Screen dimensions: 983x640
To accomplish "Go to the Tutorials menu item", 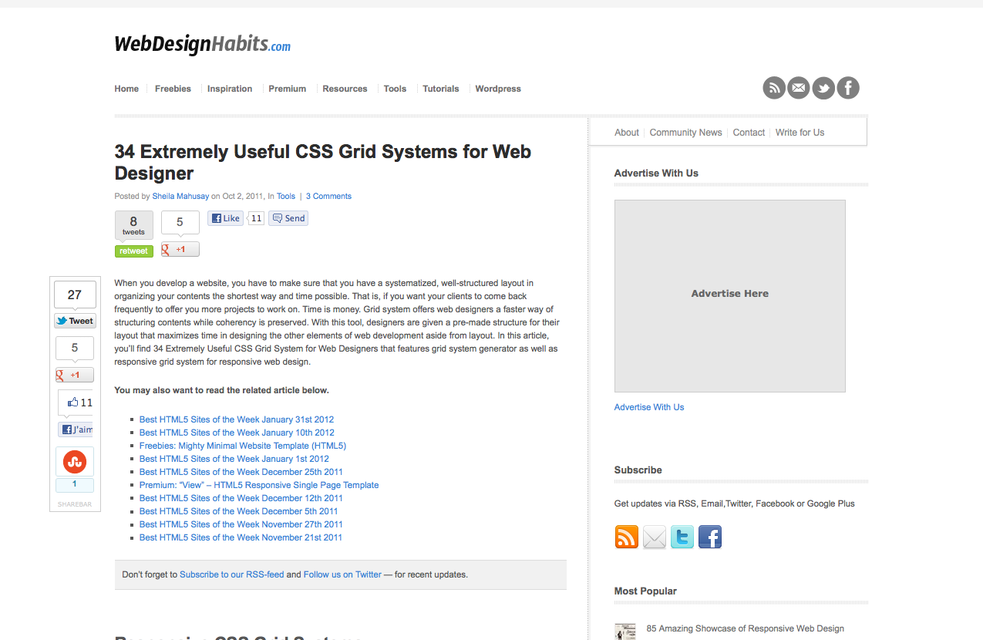I will pos(440,89).
